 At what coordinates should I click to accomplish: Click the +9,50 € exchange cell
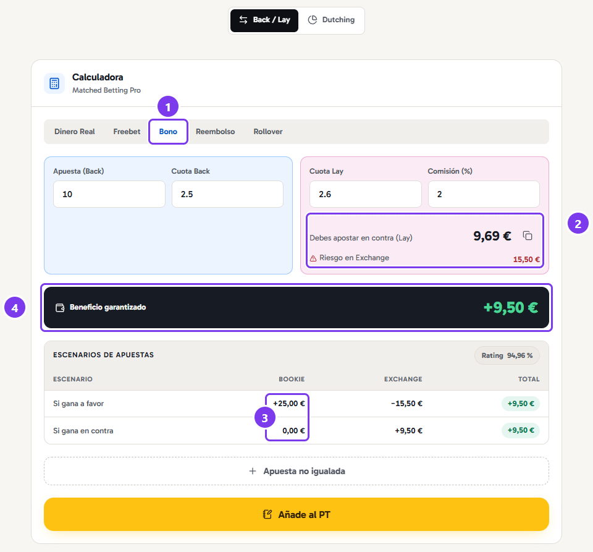(x=408, y=431)
